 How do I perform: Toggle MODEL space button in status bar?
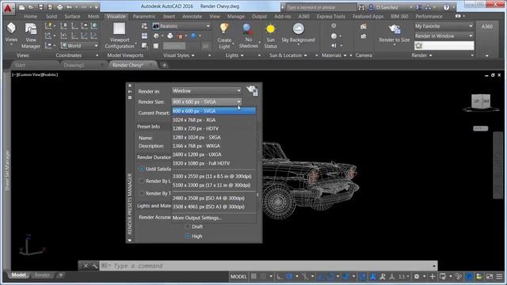[238, 276]
